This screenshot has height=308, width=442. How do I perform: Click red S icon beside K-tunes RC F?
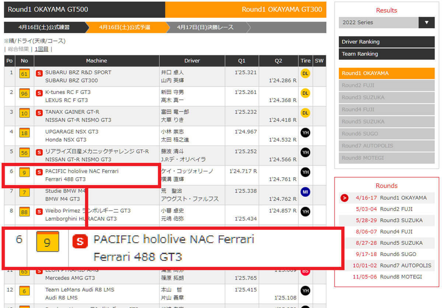tap(39, 93)
